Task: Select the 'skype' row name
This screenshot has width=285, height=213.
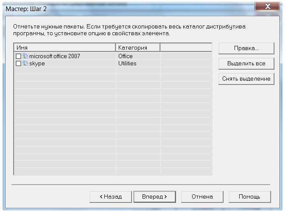Action: pos(37,64)
